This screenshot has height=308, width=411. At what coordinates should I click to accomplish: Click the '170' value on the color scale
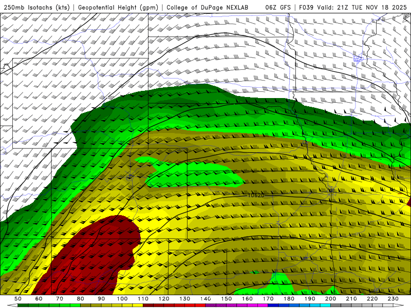[268, 299]
